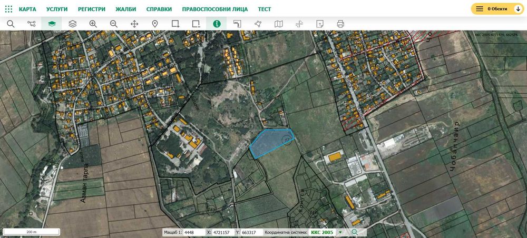Viewport: 527px width, 238px height.
Task: Select the zoom in tool
Action: tap(93, 24)
